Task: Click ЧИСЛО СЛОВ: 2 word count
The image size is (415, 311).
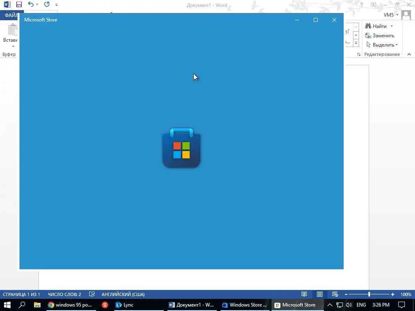Action: coord(64,294)
